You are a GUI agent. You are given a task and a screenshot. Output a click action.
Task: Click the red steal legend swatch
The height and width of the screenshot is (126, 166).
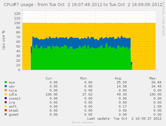click(x=6, y=110)
